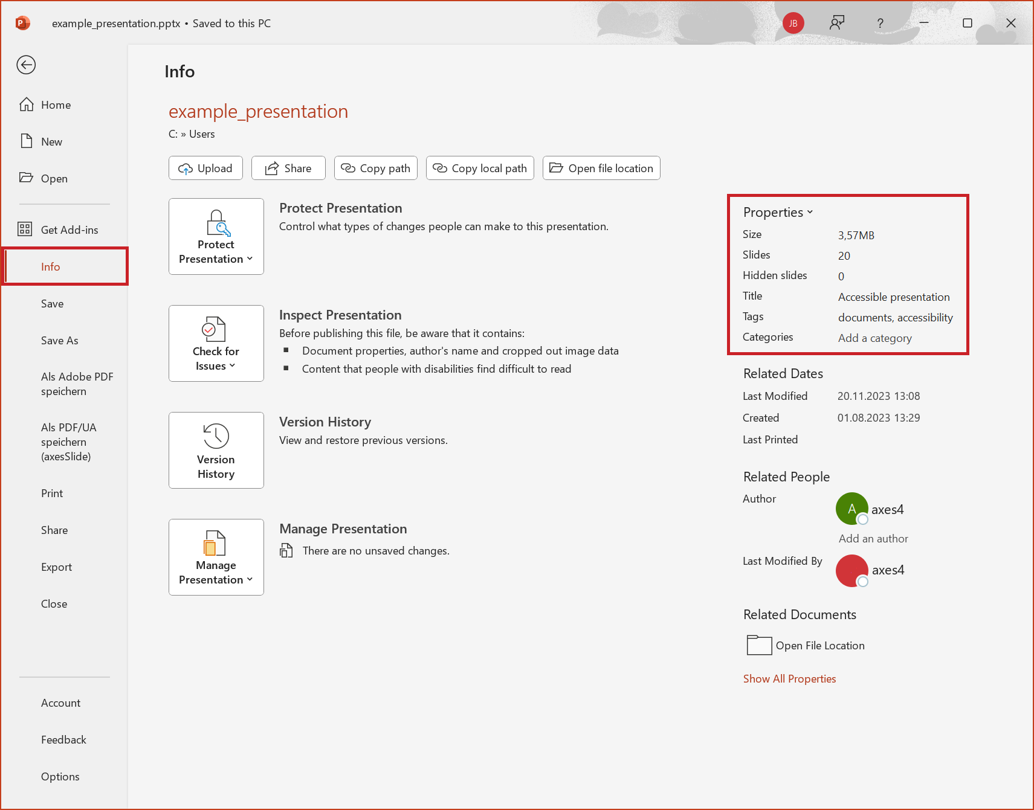
Task: Click the document icon beside no unsaved changes
Action: [286, 551]
